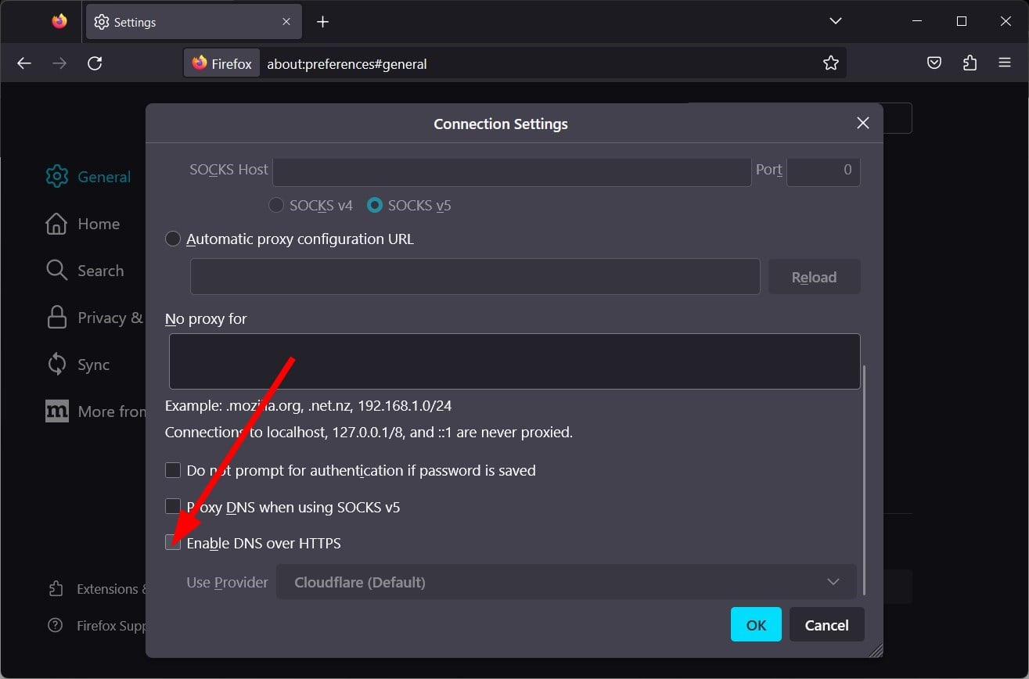The image size is (1029, 679).
Task: Enable DNS over HTTPS
Action: coord(172,542)
